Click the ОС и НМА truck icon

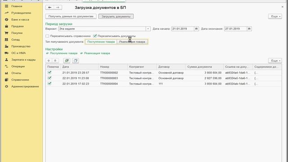click(x=6, y=53)
